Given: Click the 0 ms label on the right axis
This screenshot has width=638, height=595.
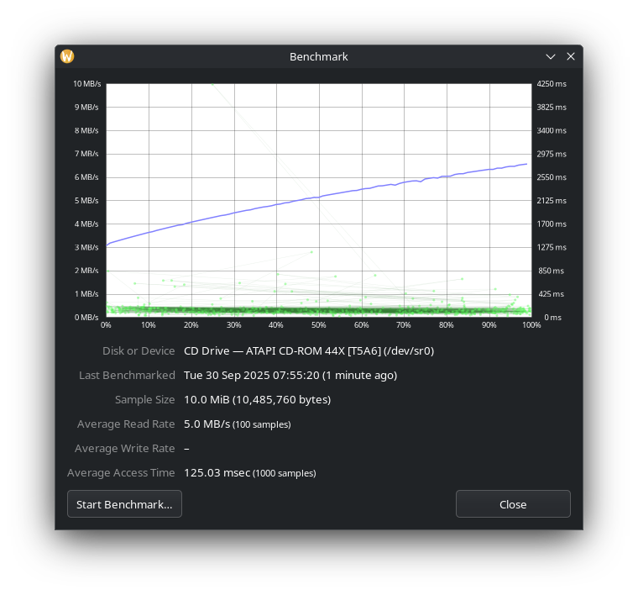Looking at the screenshot, I should [x=552, y=318].
